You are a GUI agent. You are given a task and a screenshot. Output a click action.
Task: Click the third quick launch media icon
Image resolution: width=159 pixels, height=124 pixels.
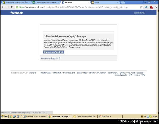click(18, 117)
